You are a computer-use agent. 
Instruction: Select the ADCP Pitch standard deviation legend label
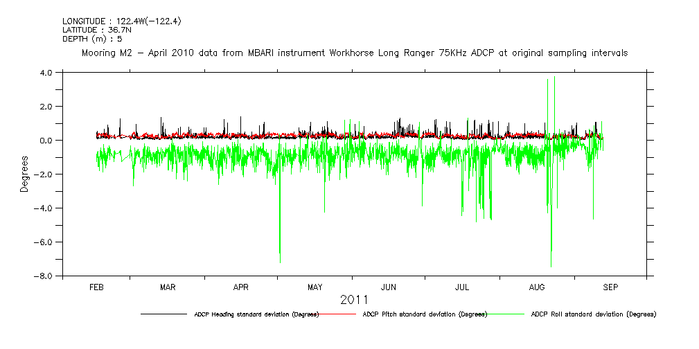pos(425,314)
